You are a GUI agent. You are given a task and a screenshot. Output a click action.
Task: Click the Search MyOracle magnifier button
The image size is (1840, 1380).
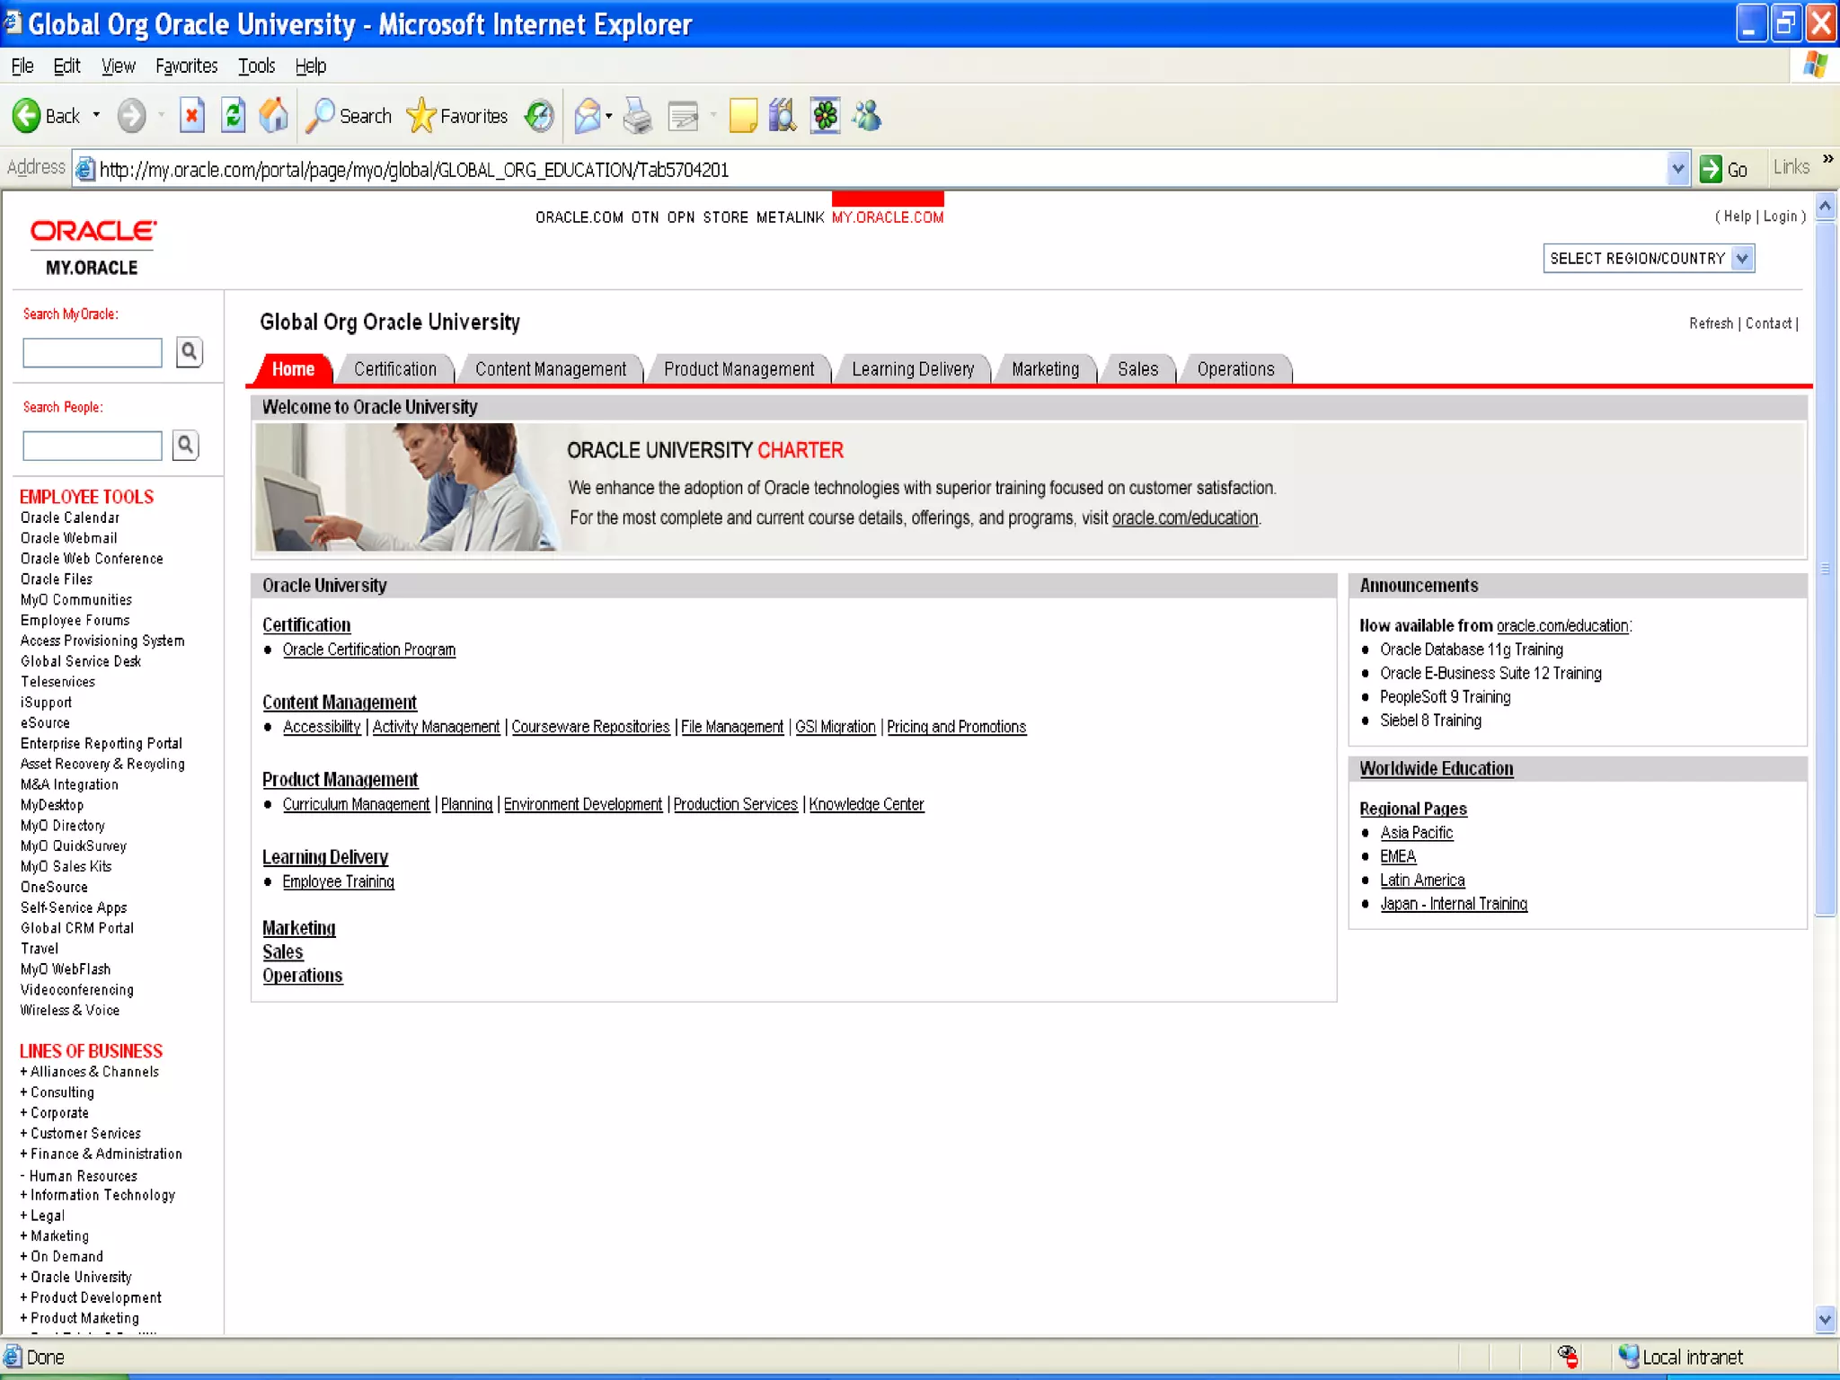point(189,352)
